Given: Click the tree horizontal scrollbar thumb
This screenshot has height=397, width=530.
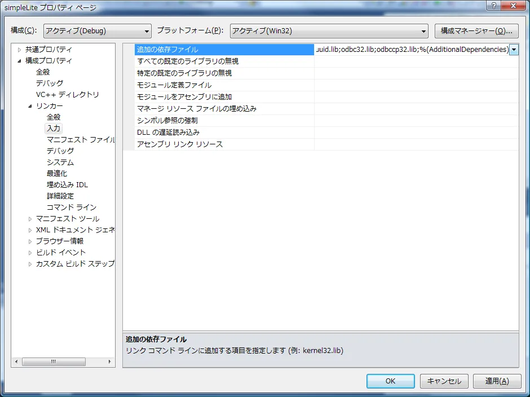Looking at the screenshot, I should coord(54,361).
